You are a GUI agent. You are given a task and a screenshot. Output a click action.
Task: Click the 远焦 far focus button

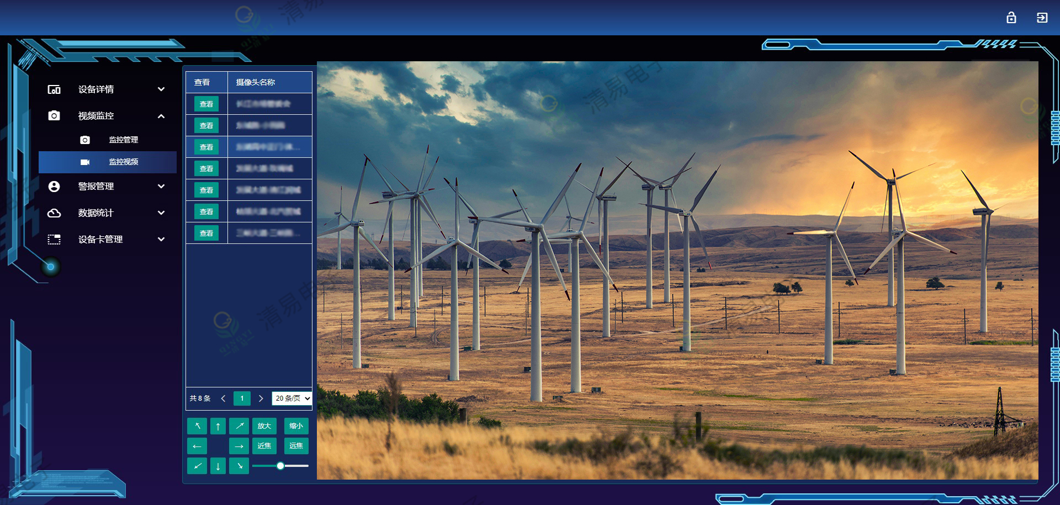pos(296,446)
